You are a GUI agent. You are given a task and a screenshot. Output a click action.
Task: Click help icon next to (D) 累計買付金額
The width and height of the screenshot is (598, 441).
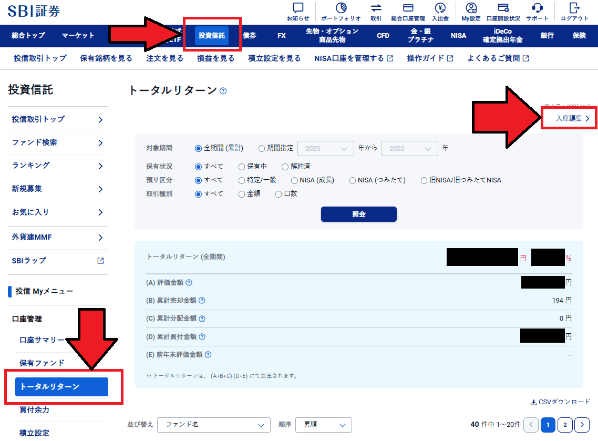click(202, 336)
